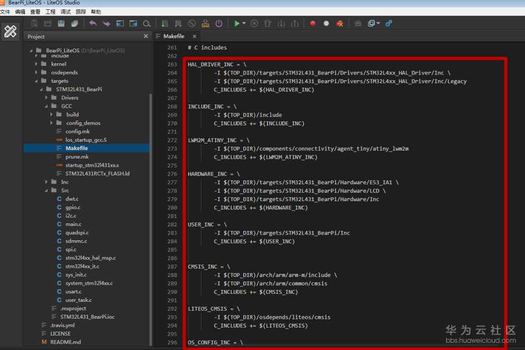The image size is (525, 350).
Task: Close the Makefile editor tab
Action: 194,36
